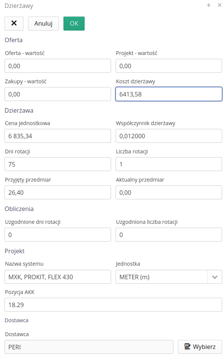This screenshot has width=224, height=358.
Task: Select the METER (m) combo box
Action: 169,277
